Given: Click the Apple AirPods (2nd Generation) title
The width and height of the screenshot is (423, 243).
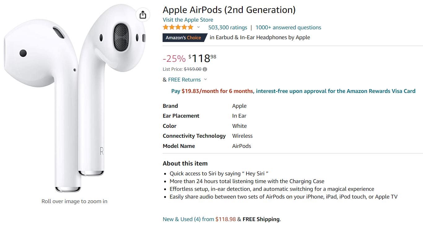Looking at the screenshot, I should (229, 10).
